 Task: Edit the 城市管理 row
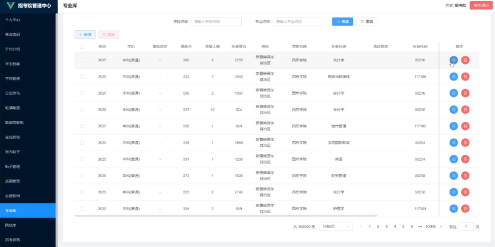click(x=453, y=126)
